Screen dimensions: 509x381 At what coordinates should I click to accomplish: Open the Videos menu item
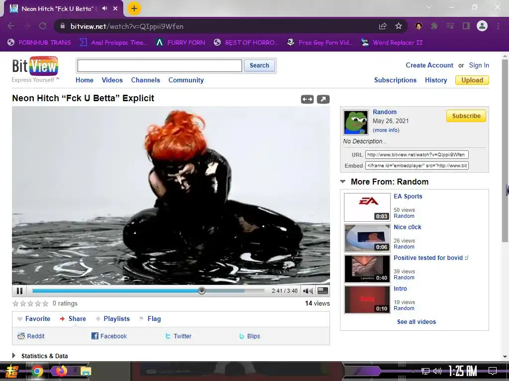pos(112,80)
